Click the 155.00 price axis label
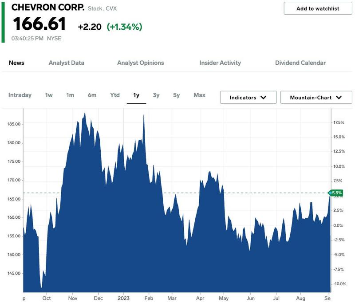The width and height of the screenshot is (355, 303). (14, 236)
